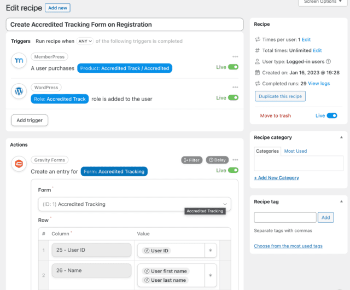Toggle Live switch for WordPress role trigger
This screenshot has width=350, height=290.
point(233,98)
